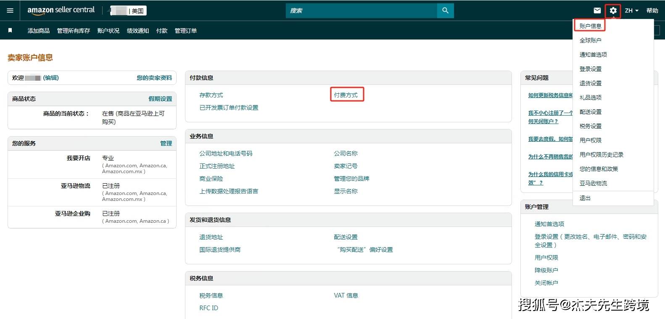Select 退货设置 in settings menu
Viewport: 665px width, 319px height.
tap(590, 83)
